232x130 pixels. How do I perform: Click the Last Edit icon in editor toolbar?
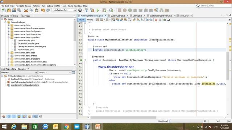[98, 20]
